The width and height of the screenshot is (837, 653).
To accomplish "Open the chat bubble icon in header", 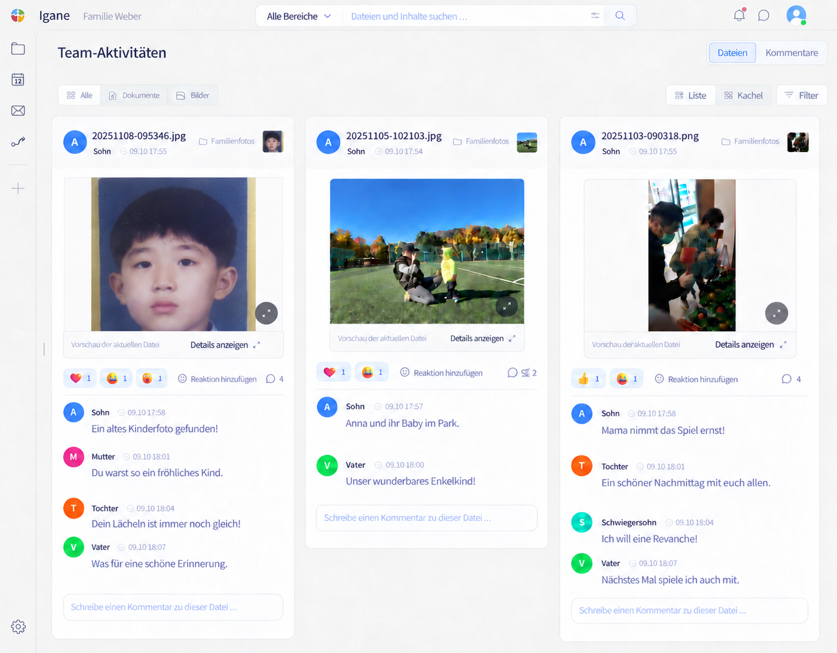I will click(x=764, y=15).
